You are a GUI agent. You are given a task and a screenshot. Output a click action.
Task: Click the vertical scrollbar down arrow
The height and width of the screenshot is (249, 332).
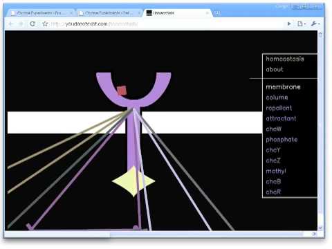point(320,228)
